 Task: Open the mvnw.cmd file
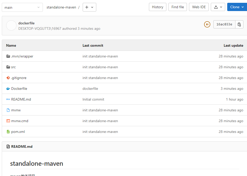coord(20,121)
